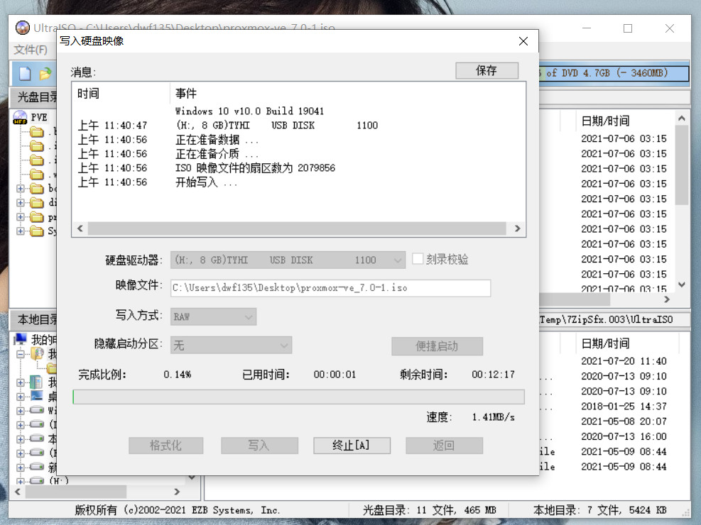The height and width of the screenshot is (525, 701).
Task: Close the 写入硬盘映像 dialog
Action: click(x=523, y=41)
